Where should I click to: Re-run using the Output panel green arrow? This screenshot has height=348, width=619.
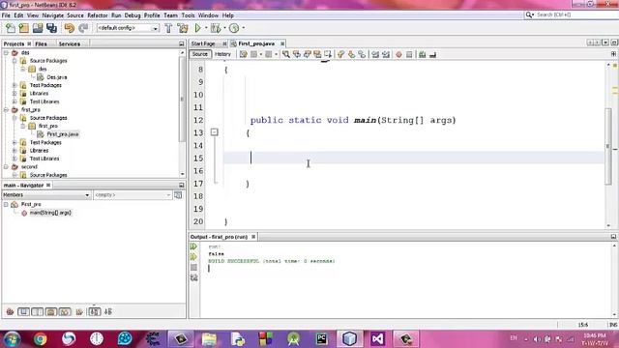(x=193, y=246)
